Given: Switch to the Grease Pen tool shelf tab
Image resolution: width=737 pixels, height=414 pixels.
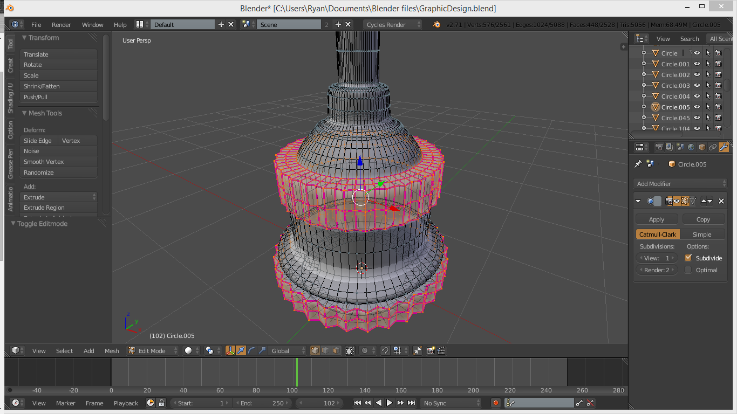Looking at the screenshot, I should pyautogui.click(x=10, y=163).
